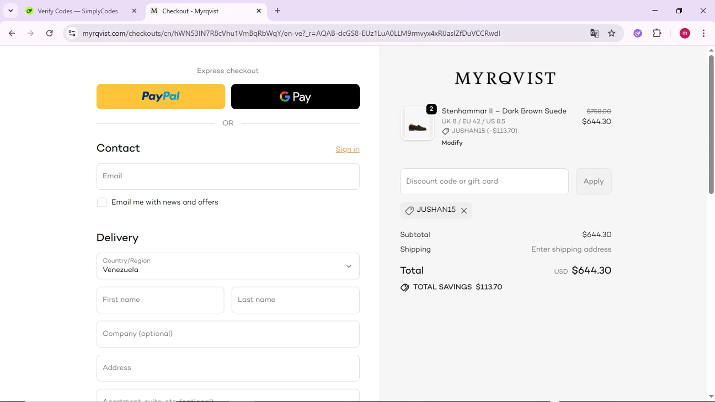Focus the Last name field

click(296, 300)
